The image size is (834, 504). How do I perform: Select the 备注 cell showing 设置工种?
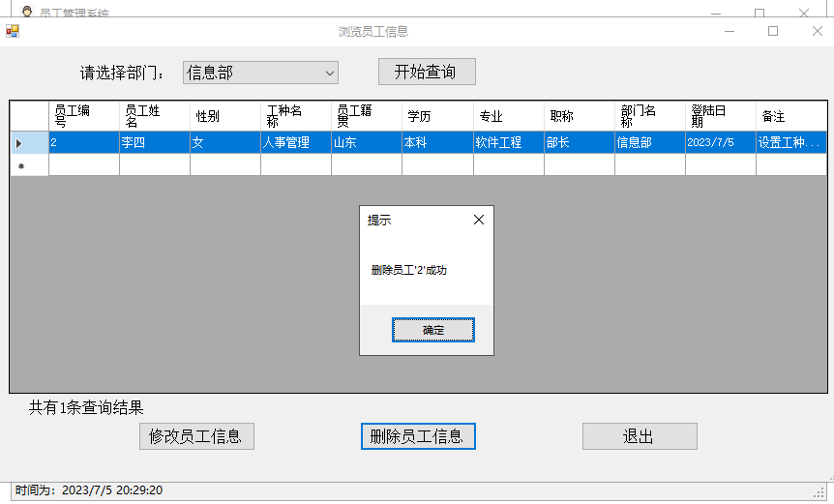click(790, 142)
